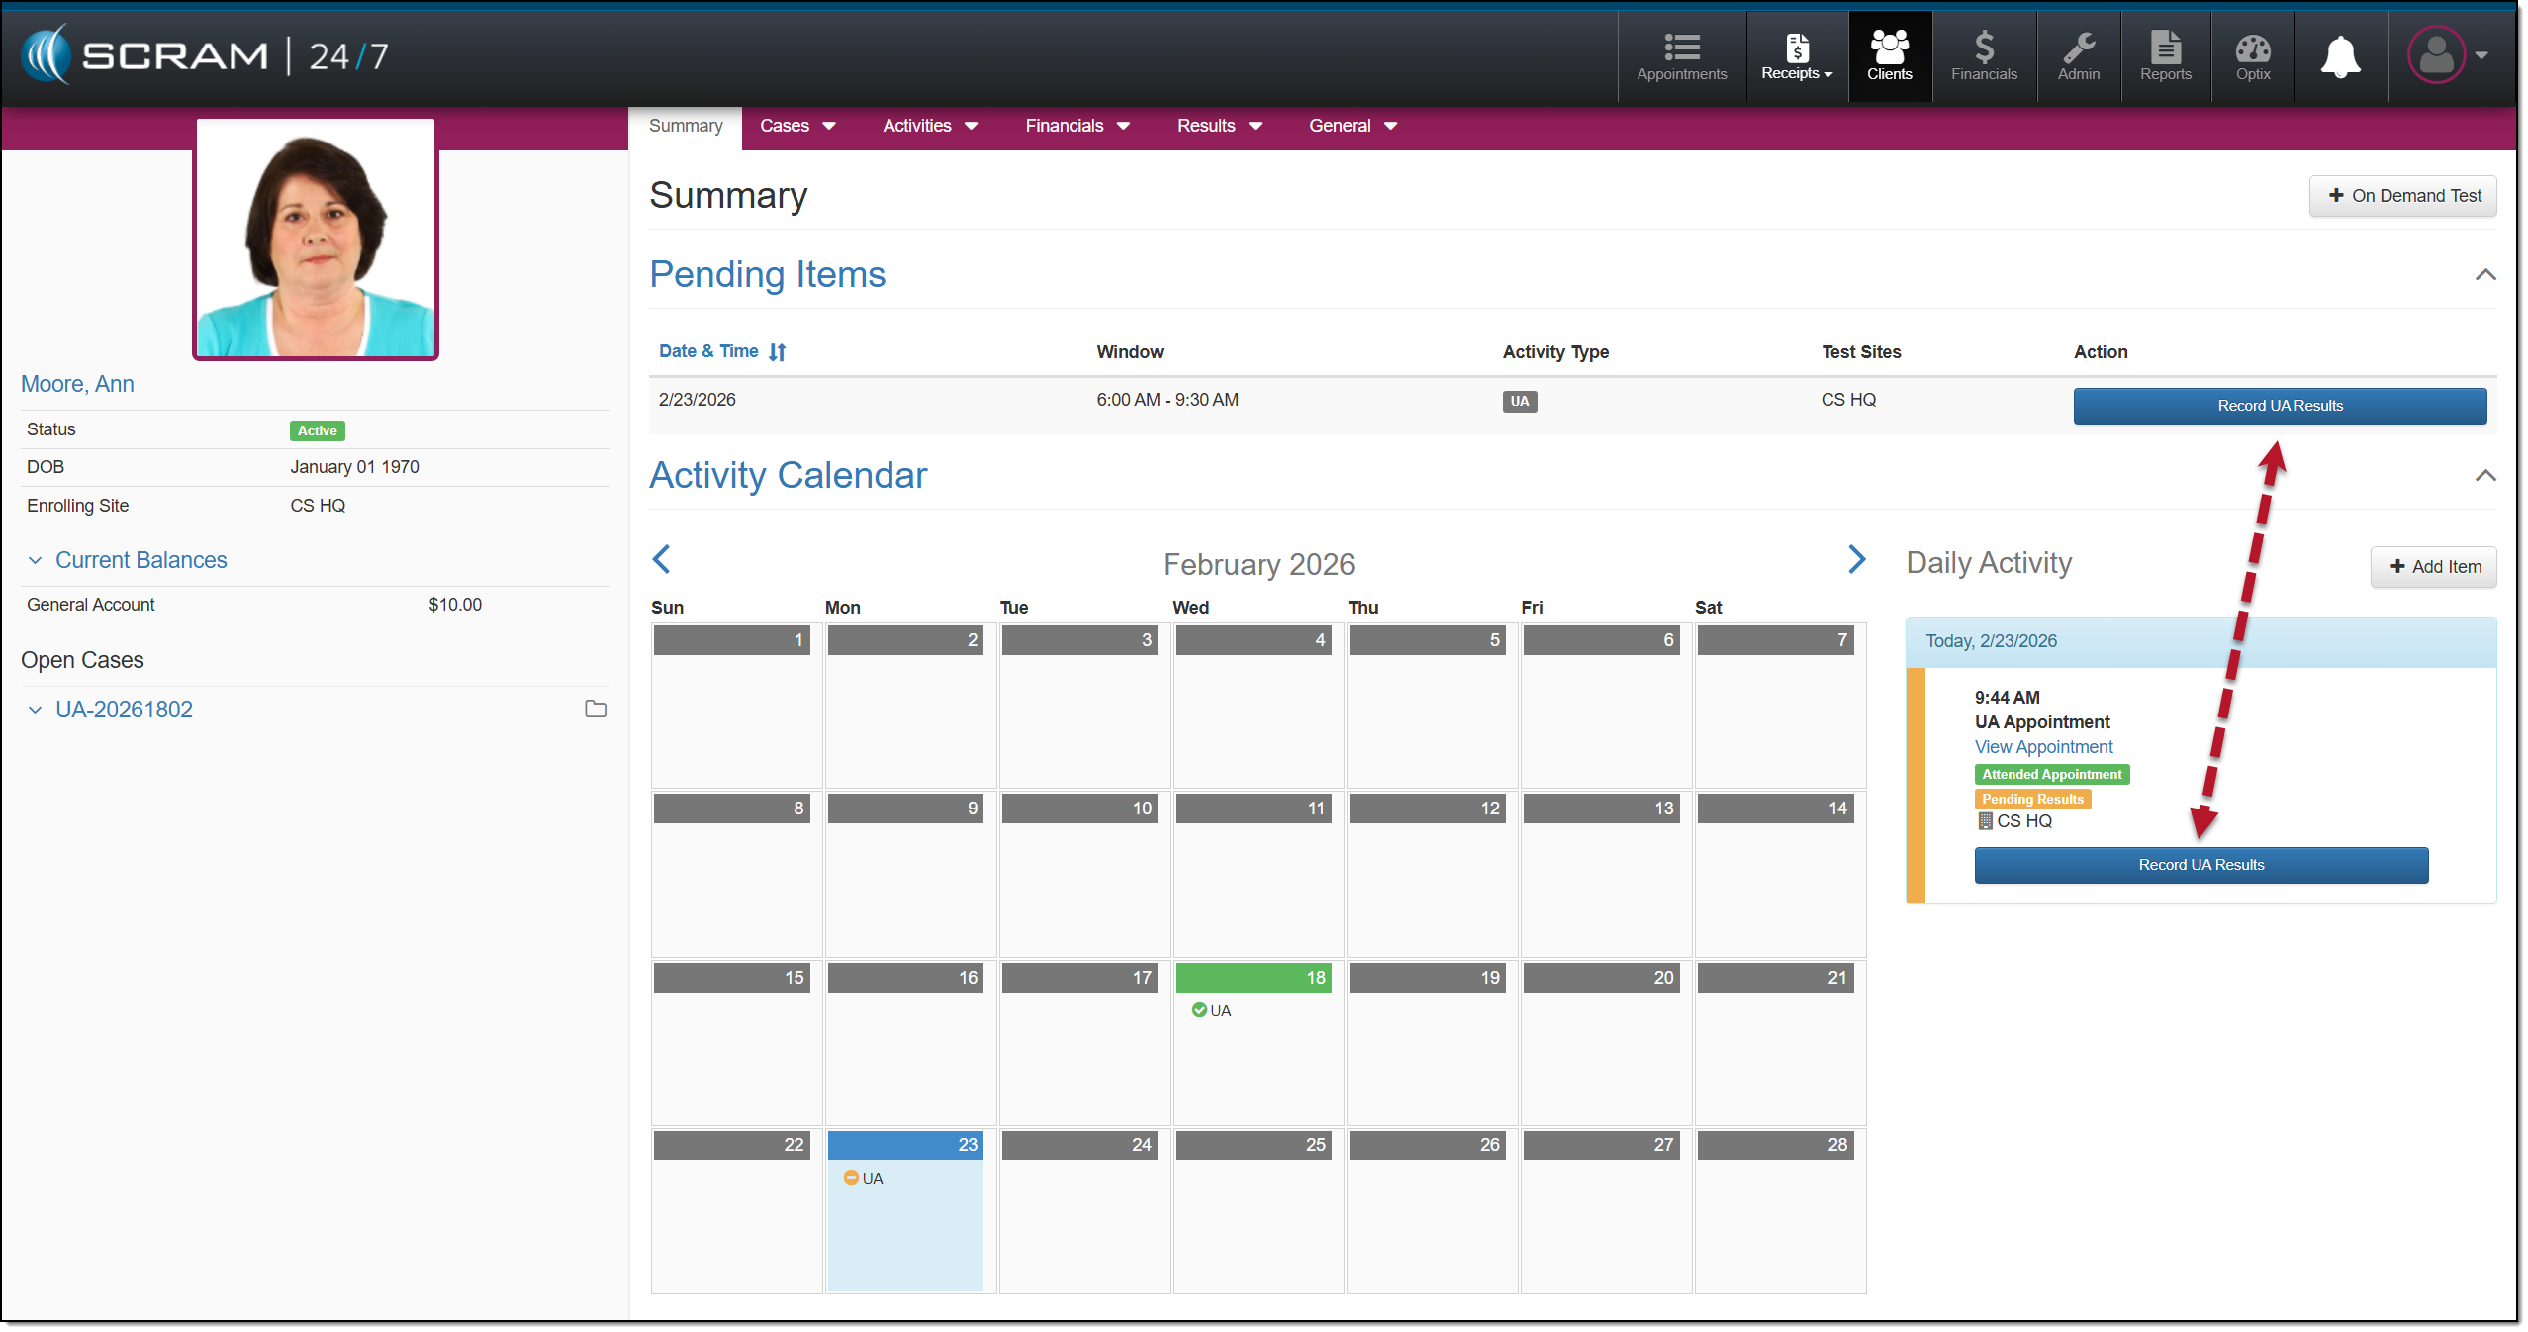Screen dimensions: 2528x1332
Task: Click the notifications bell icon
Action: pos(2340,56)
